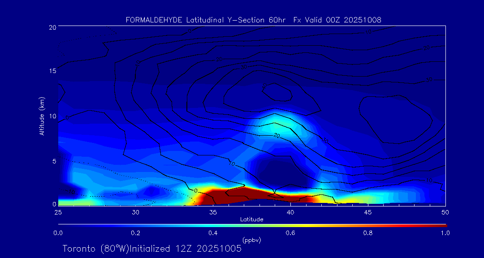Select the altitude axis tick label 20
Viewport: 484px width, 258px height.
52,27
